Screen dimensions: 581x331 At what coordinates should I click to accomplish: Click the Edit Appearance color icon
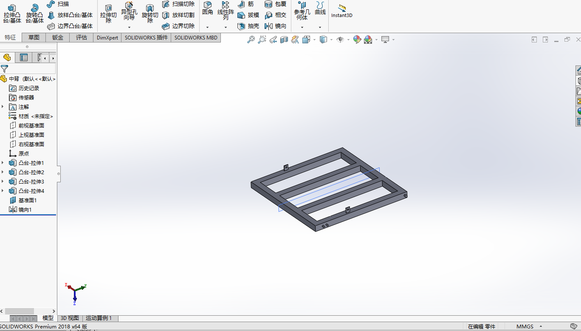point(357,40)
